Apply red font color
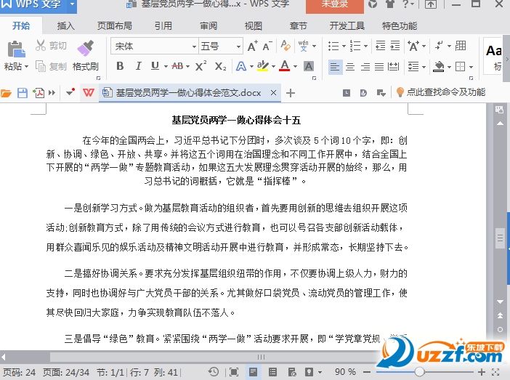This screenshot has width=510, height=380. pyautogui.click(x=285, y=66)
